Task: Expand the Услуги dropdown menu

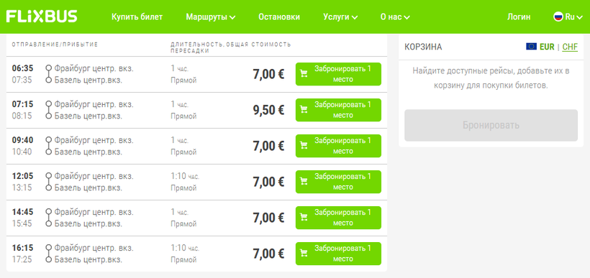Action: click(340, 17)
